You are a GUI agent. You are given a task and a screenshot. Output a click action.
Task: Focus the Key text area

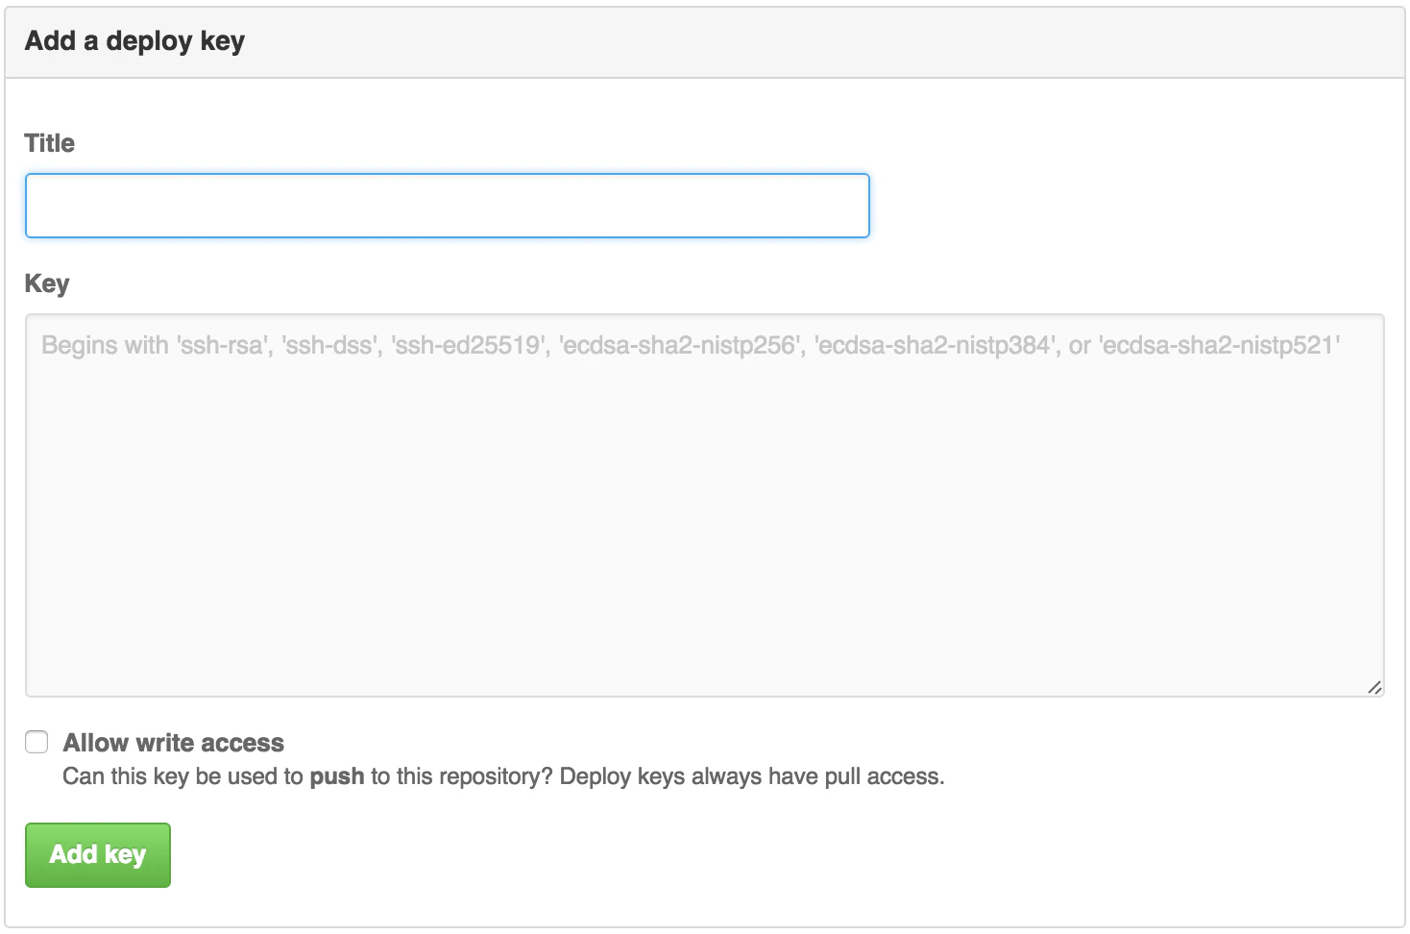(x=704, y=505)
